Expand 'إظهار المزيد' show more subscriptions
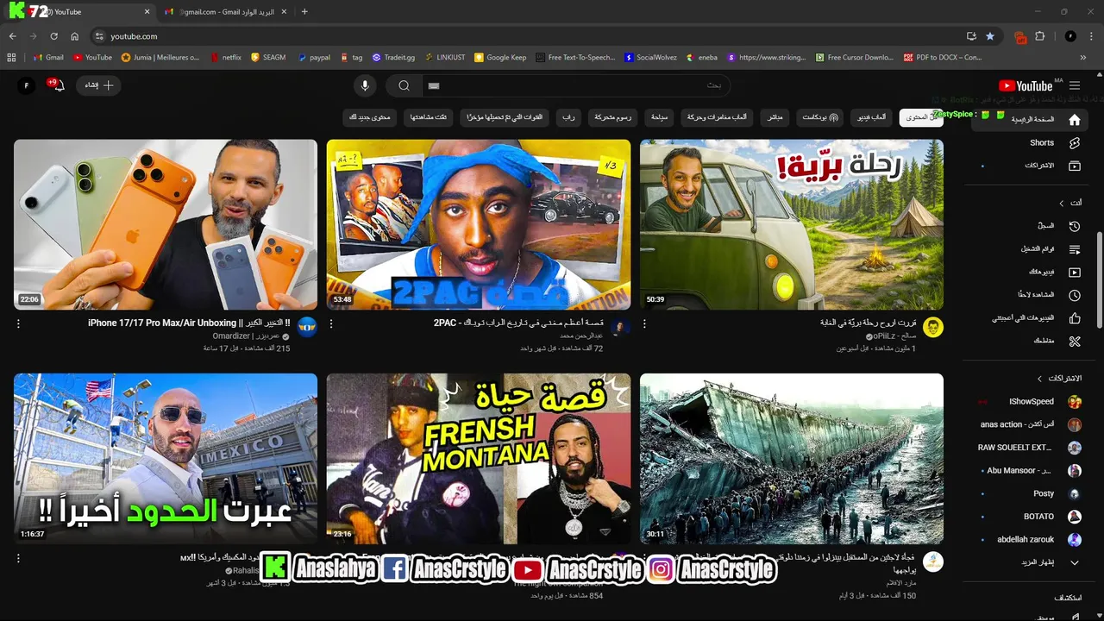The width and height of the screenshot is (1104, 621). (1029, 562)
